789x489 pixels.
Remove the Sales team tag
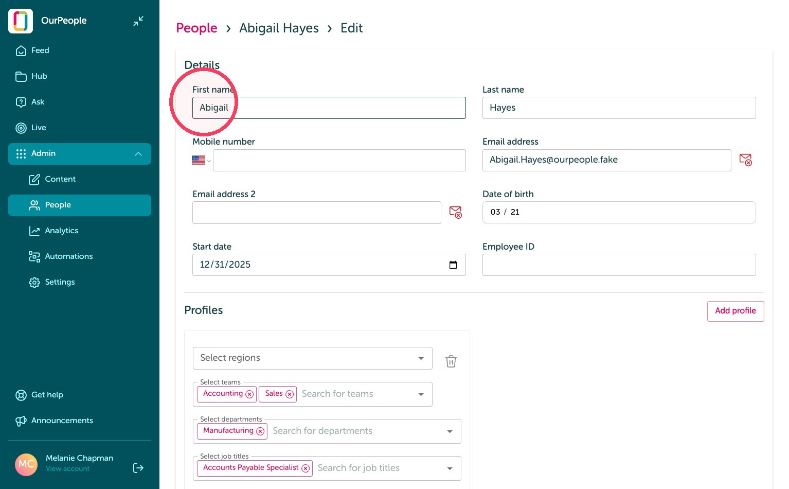[x=290, y=394]
